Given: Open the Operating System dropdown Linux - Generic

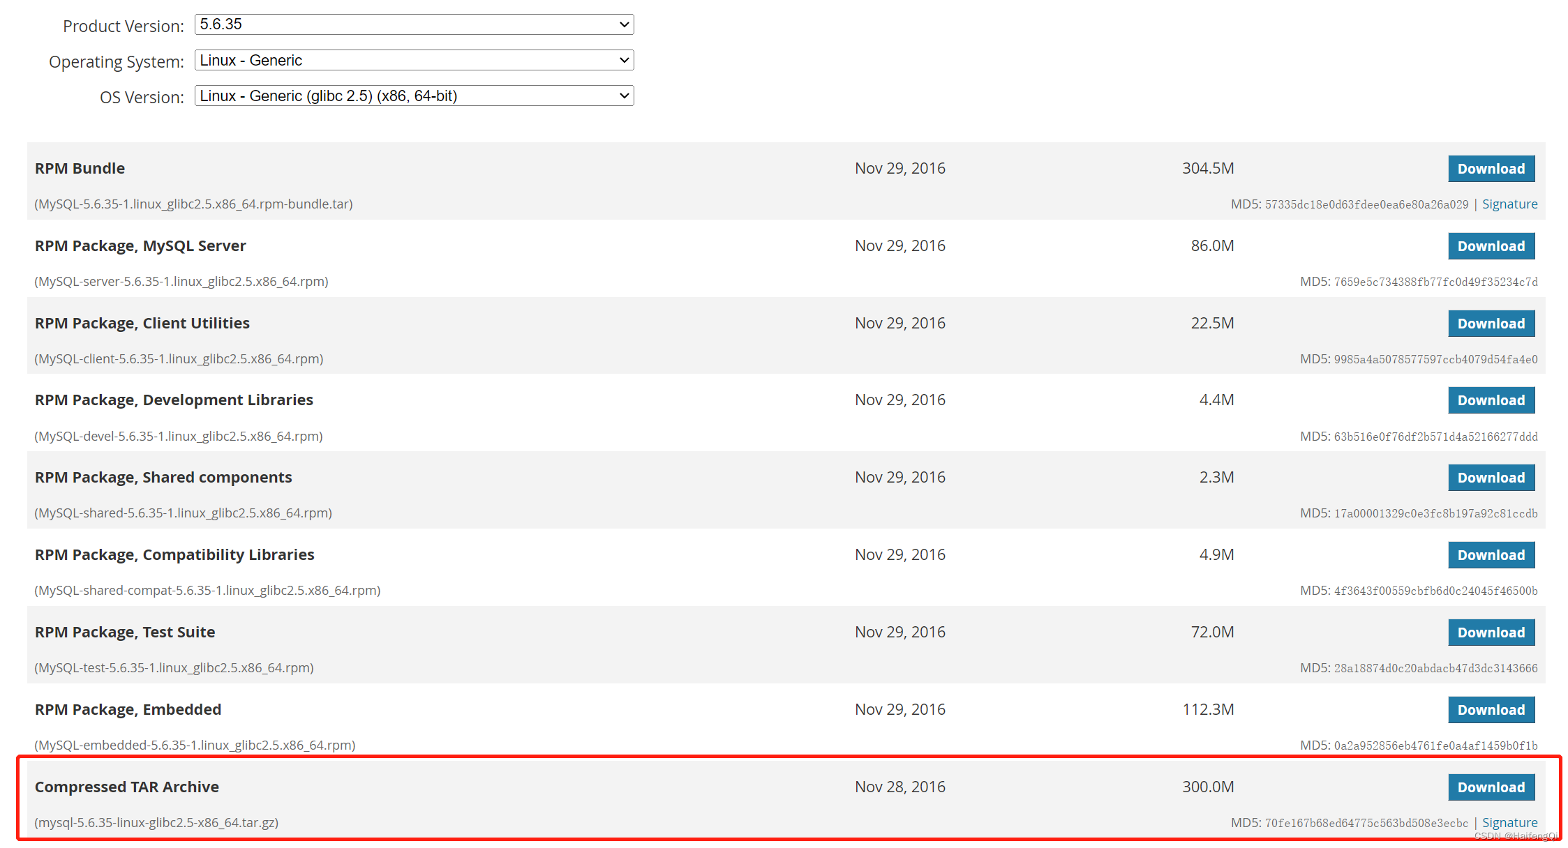Looking at the screenshot, I should [x=414, y=60].
